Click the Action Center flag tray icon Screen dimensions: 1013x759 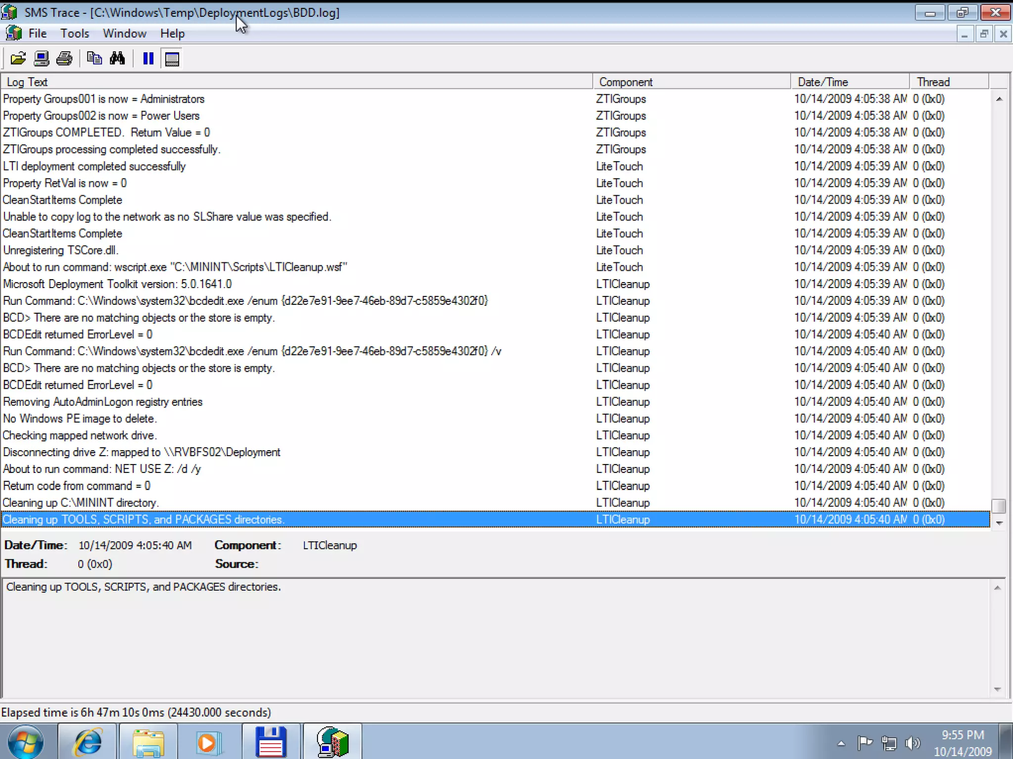pyautogui.click(x=865, y=743)
